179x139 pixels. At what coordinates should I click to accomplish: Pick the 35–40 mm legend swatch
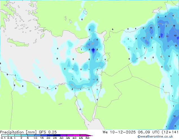70,135
